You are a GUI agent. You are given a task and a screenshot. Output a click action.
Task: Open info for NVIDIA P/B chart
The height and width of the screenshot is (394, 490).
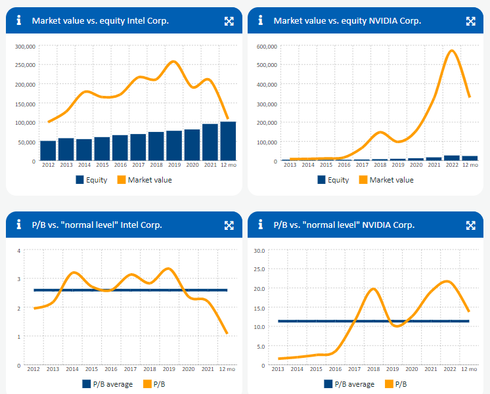260,225
